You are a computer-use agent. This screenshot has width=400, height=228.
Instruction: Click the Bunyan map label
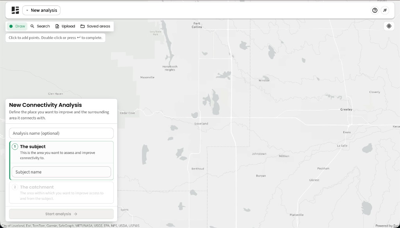pyautogui.click(x=261, y=176)
